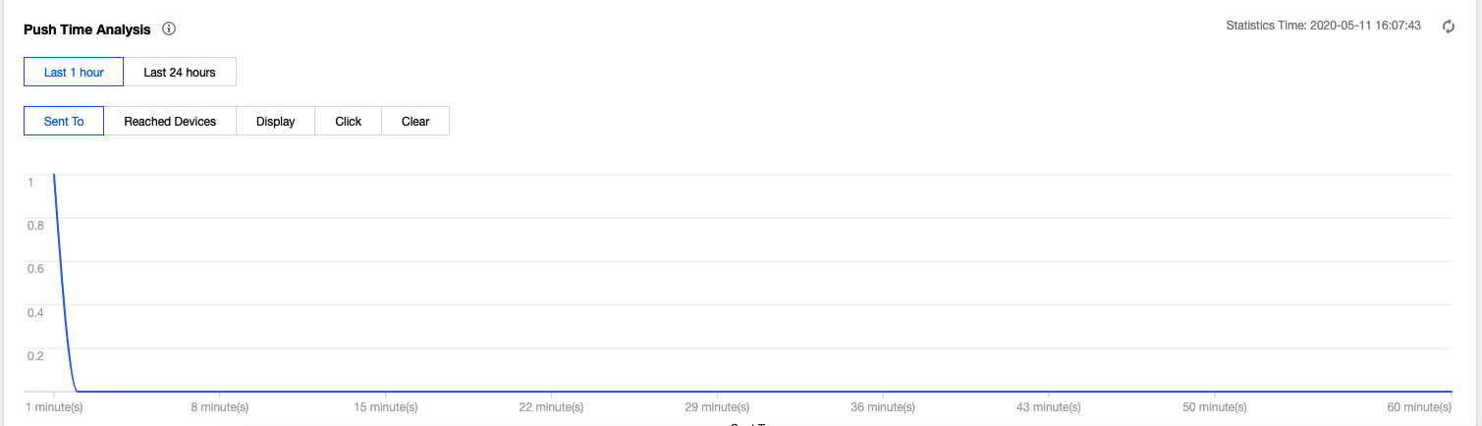Click the 8 minute(s) axis label
Viewport: 1482px width, 426px height.
click(x=220, y=405)
